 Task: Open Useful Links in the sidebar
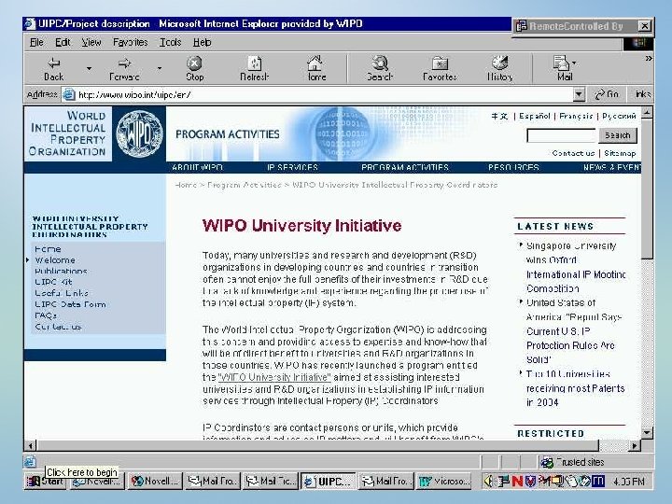point(62,293)
